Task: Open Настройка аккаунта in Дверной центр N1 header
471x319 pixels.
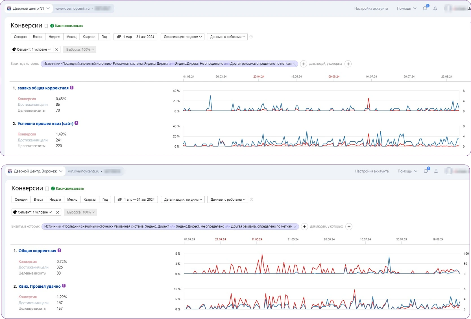Action: tap(371, 8)
